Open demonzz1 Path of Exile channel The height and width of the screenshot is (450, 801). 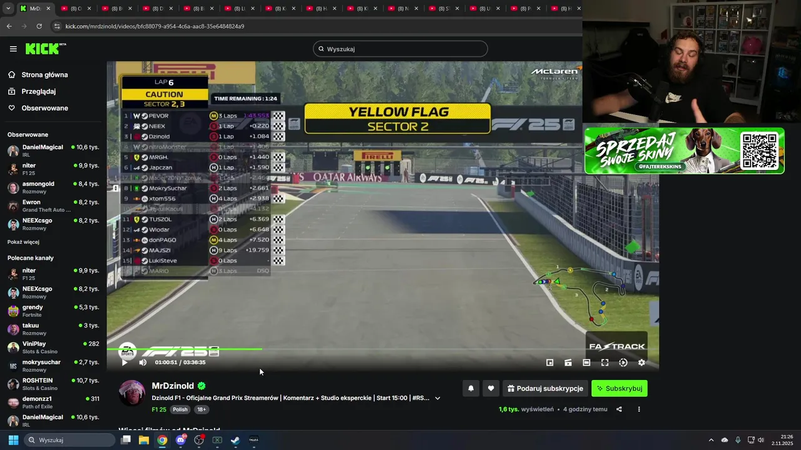click(53, 402)
